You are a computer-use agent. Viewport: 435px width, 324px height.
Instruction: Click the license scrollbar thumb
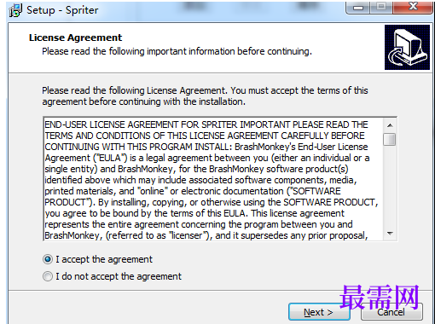pyautogui.click(x=390, y=140)
